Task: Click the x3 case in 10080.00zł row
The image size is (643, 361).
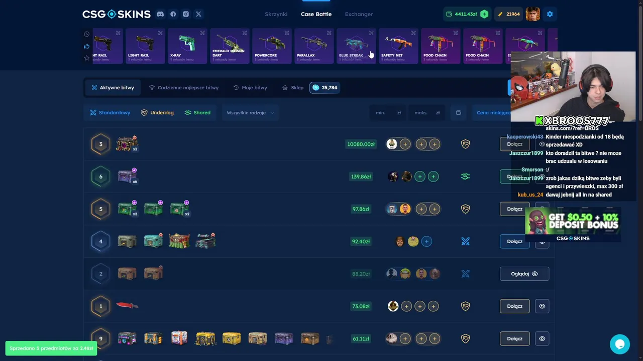Action: point(127,144)
